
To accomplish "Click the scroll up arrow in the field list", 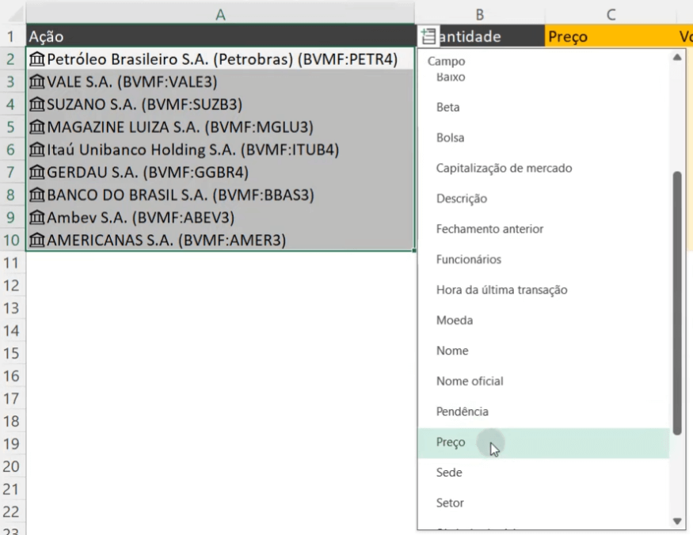I will click(676, 58).
